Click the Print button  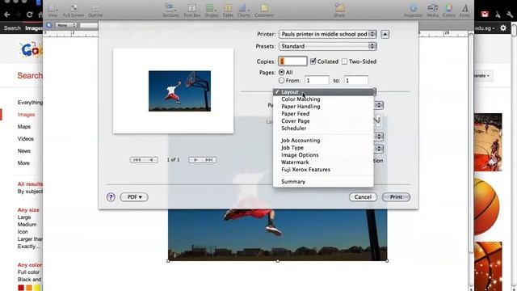tap(396, 197)
